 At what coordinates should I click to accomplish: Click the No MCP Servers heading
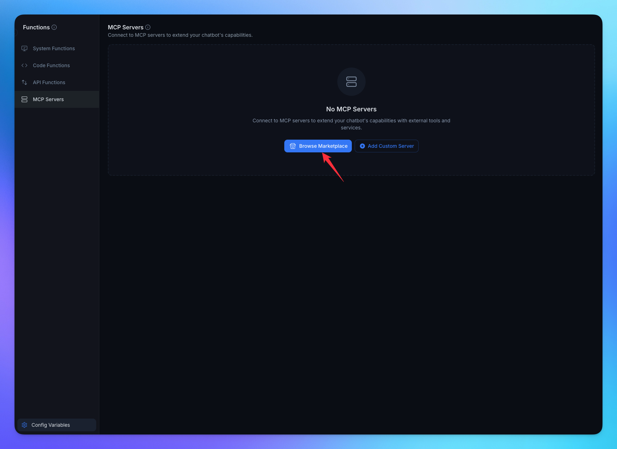(351, 109)
